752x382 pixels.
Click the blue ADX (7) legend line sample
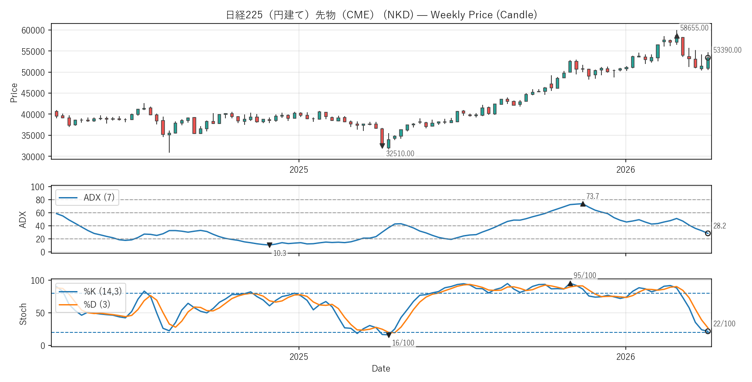tap(68, 198)
